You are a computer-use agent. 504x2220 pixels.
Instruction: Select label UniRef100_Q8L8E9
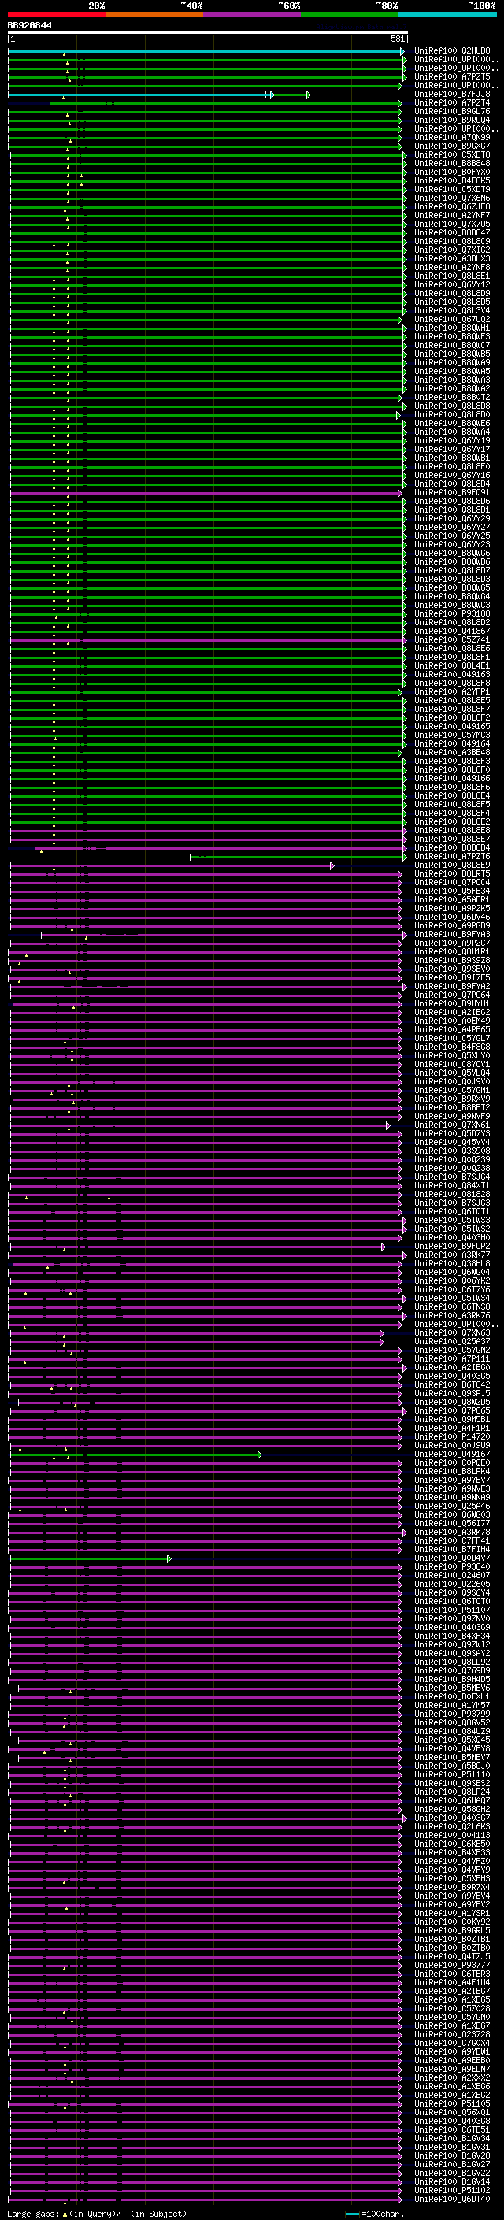pos(452,865)
